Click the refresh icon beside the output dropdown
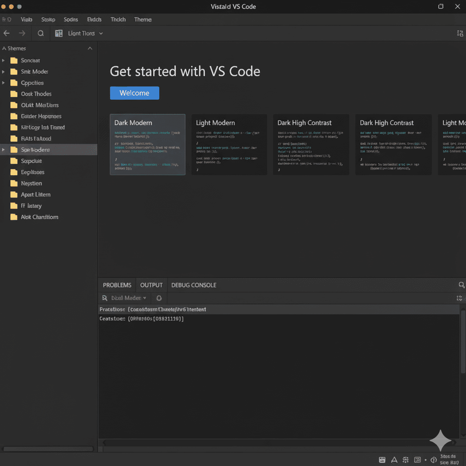The height and width of the screenshot is (466, 466). tap(159, 298)
